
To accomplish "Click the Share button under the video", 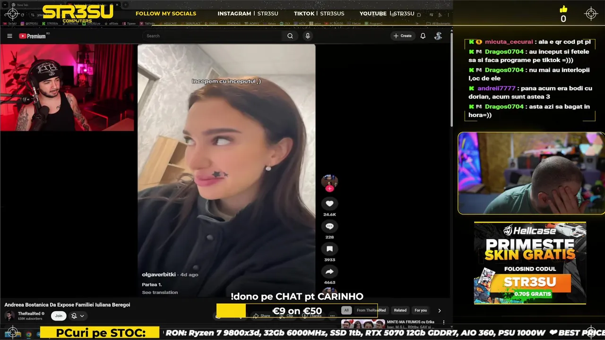I will [261, 316].
